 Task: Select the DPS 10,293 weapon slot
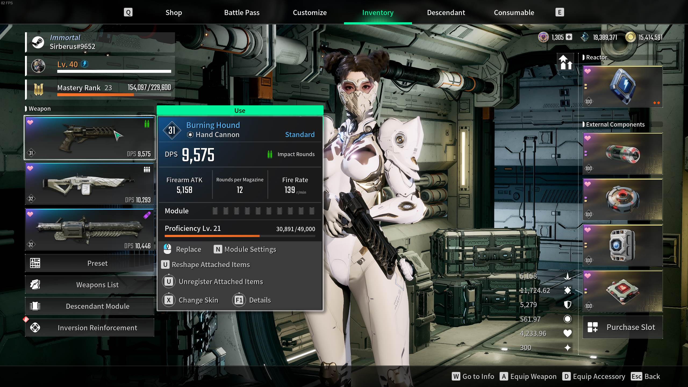point(90,184)
